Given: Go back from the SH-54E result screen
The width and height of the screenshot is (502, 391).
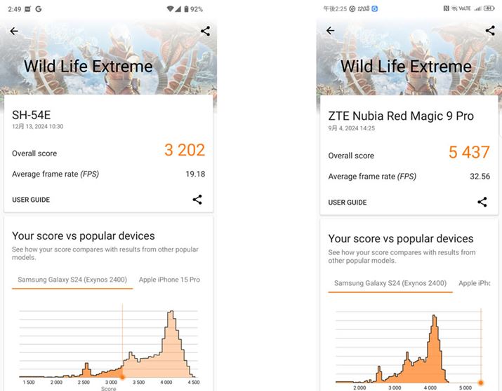Looking at the screenshot, I should click(x=14, y=32).
